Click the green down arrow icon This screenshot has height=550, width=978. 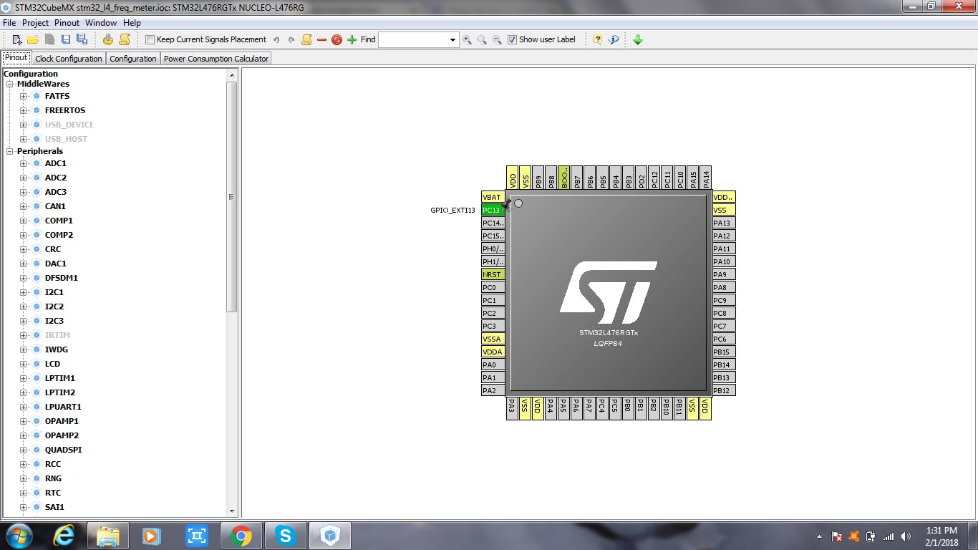638,39
